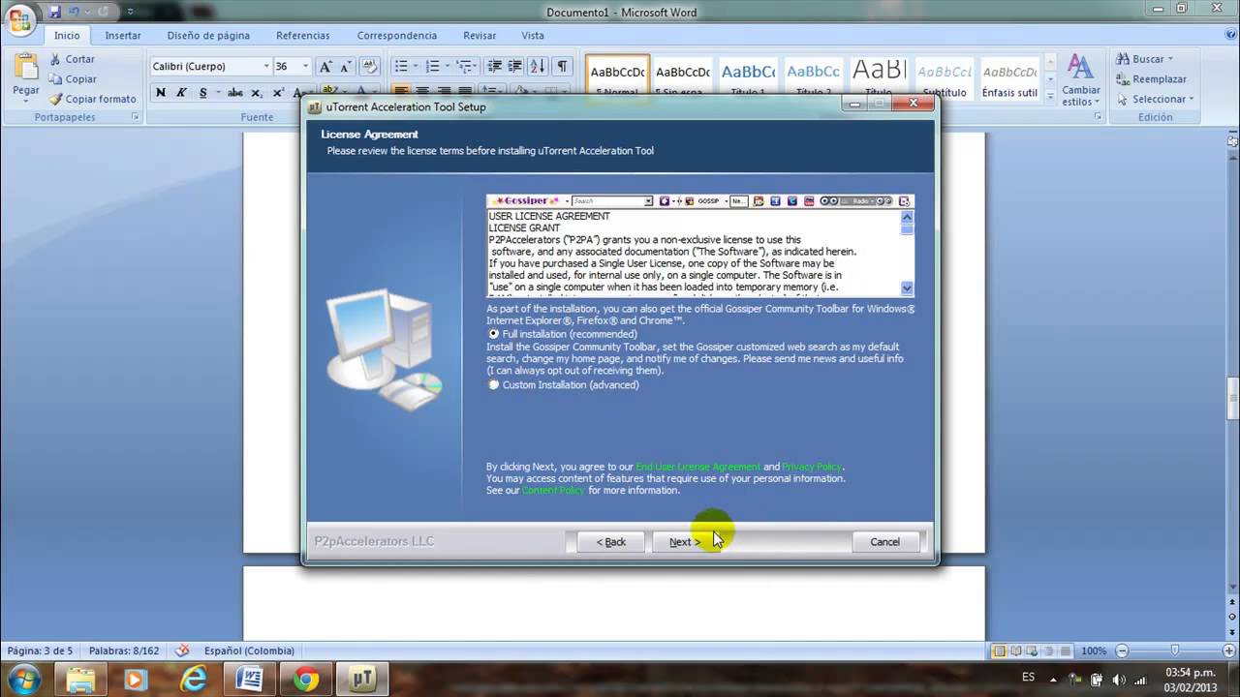Clear text formatting in Fuente group

[369, 67]
